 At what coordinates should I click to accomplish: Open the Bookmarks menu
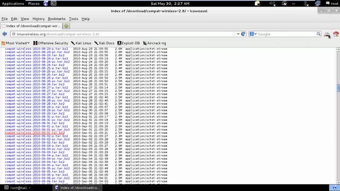(x=57, y=19)
